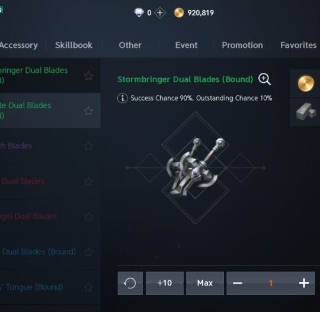This screenshot has height=312, width=320.
Task: Toggle the favorite star for Tongue (Bound)
Action: [x=88, y=287]
